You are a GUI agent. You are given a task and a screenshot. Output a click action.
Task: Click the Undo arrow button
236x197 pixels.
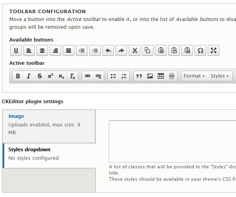108,50
